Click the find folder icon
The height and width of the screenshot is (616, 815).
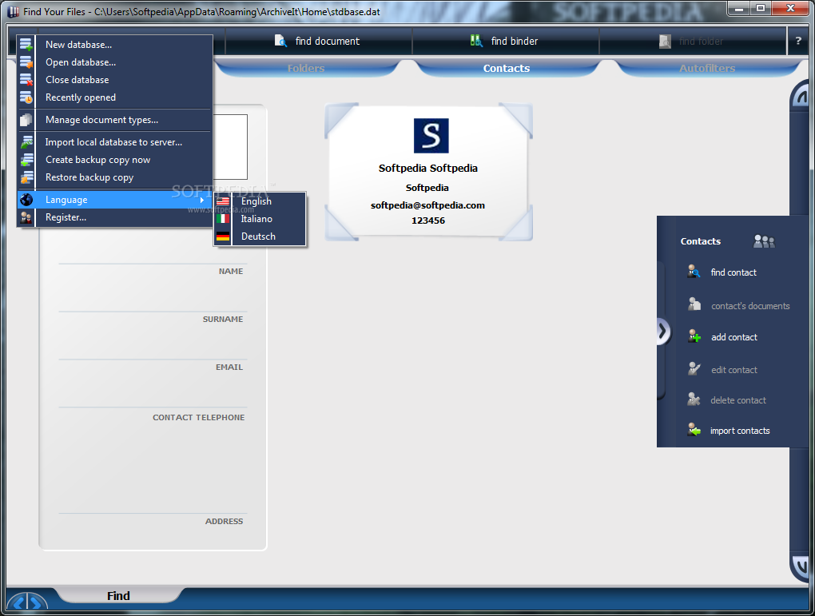(665, 41)
